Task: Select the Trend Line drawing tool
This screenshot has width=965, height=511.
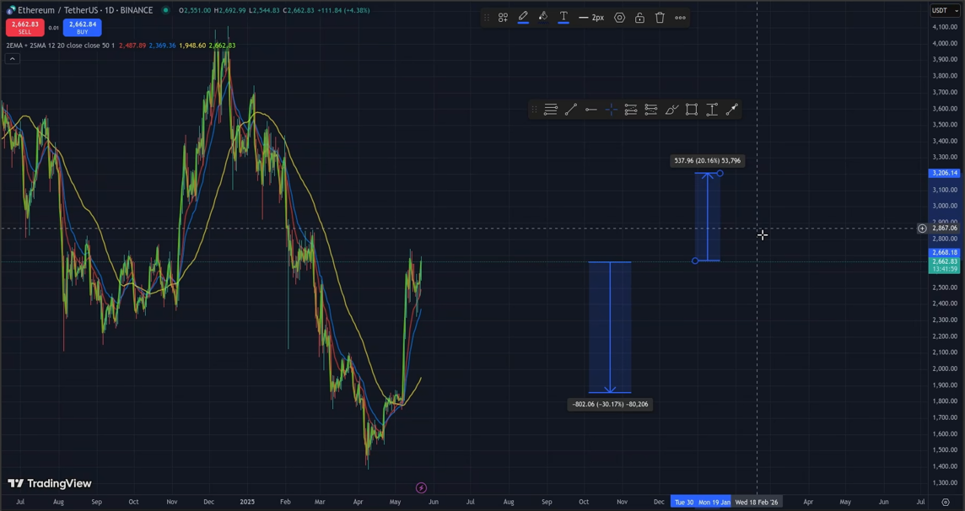Action: tap(570, 110)
